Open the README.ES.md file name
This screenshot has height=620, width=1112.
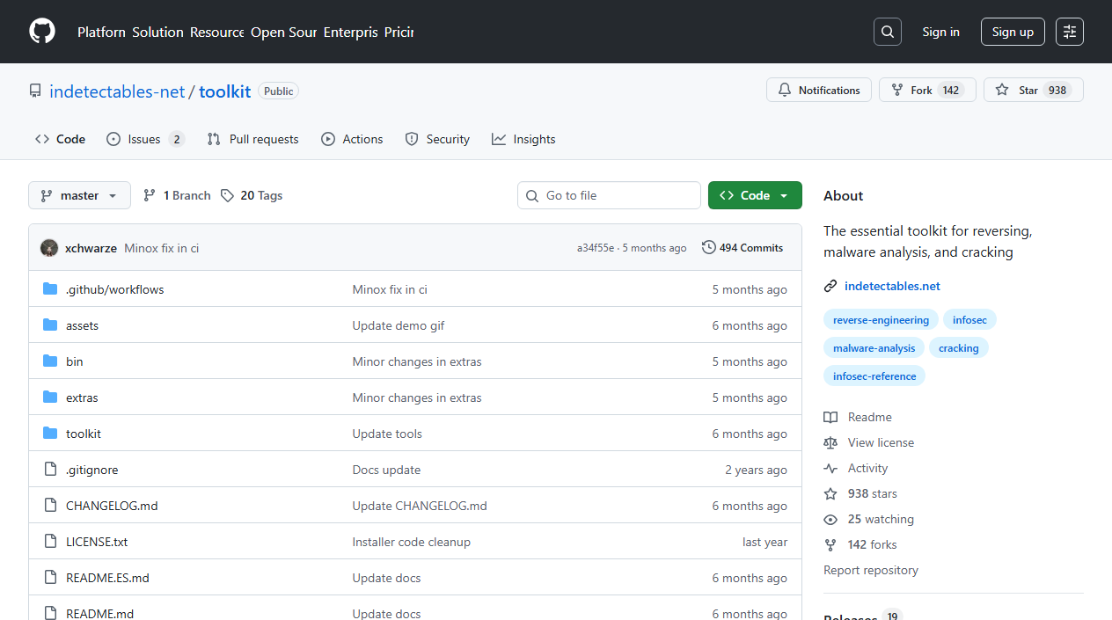[x=107, y=578]
